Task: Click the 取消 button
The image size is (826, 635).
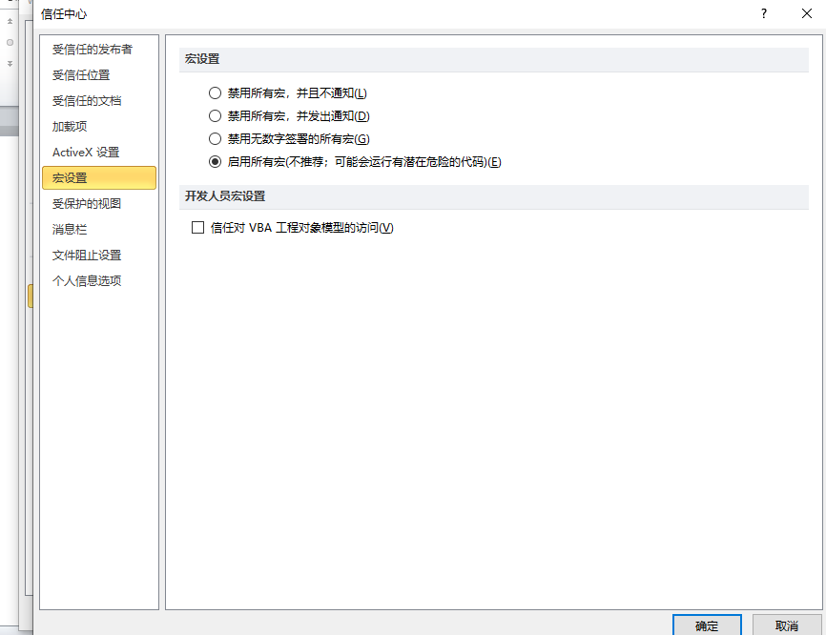Action: point(787,625)
